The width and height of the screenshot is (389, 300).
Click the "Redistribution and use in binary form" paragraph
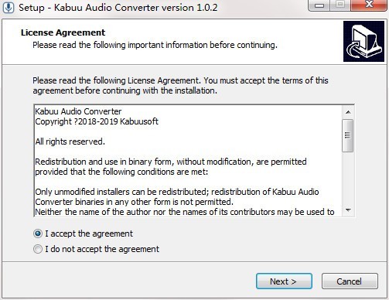[x=171, y=167]
